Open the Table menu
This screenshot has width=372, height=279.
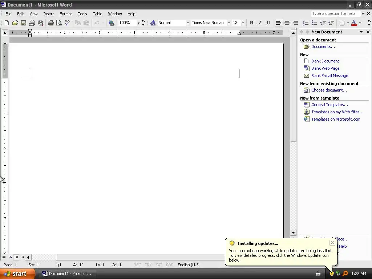97,14
